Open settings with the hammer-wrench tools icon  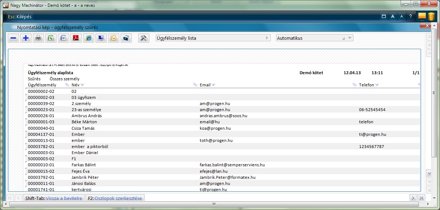point(144,38)
